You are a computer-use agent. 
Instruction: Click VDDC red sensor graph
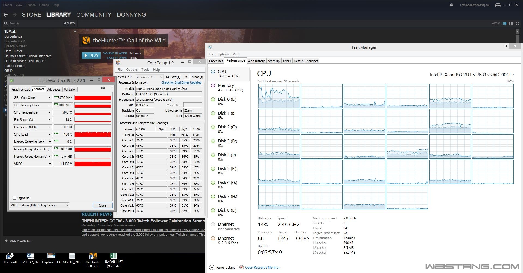click(x=93, y=164)
